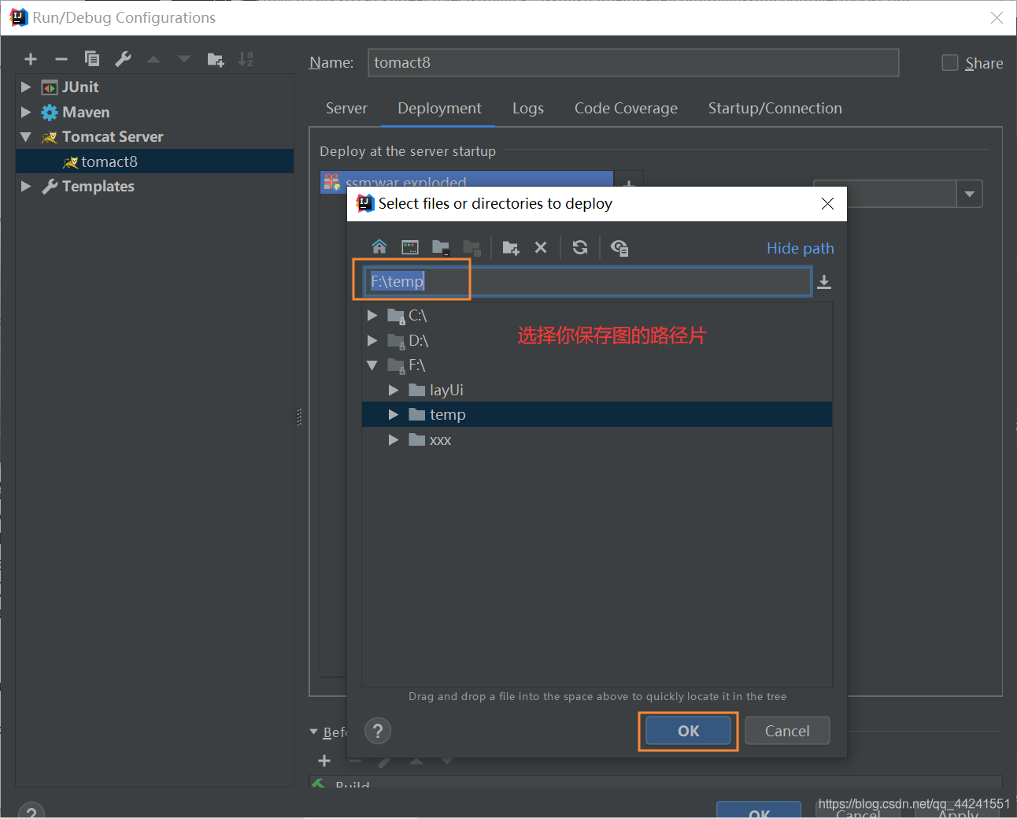Select the temp folder row
The image size is (1017, 819).
[x=597, y=414]
